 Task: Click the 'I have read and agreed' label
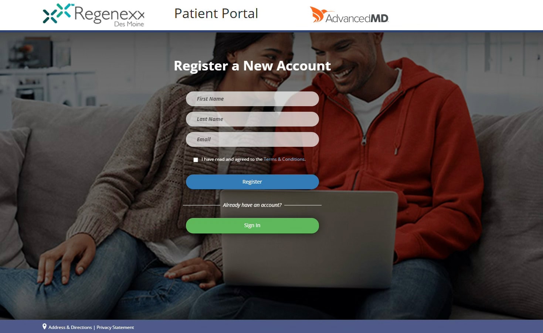232,159
